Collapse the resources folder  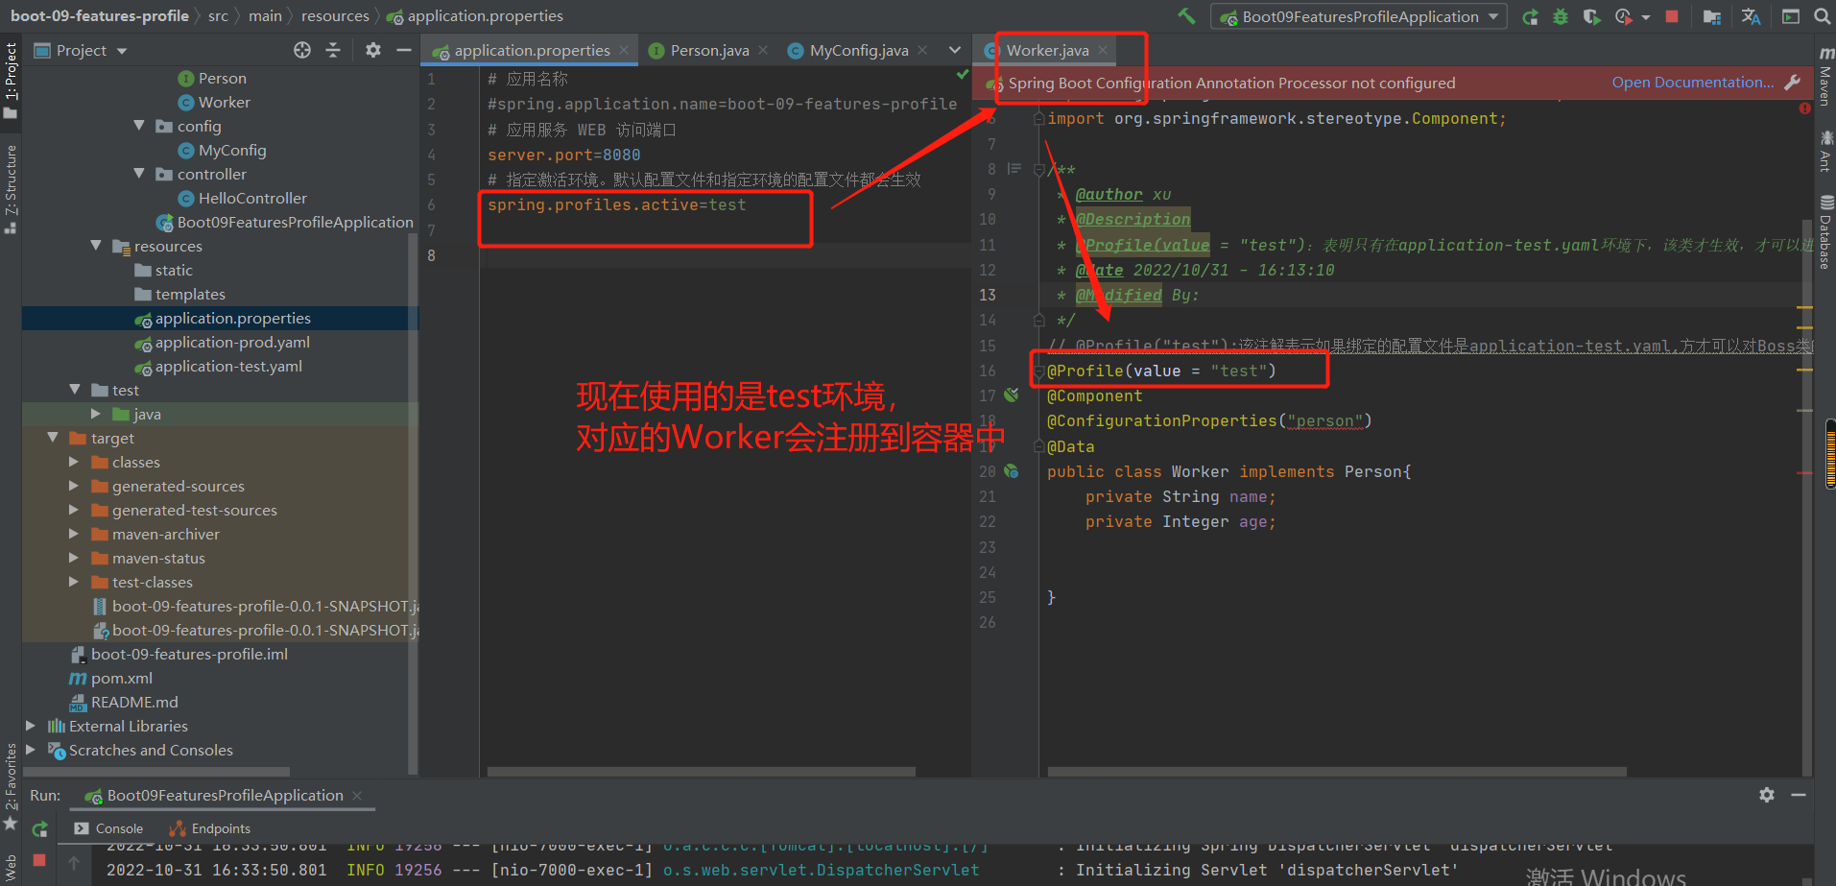pyautogui.click(x=96, y=246)
